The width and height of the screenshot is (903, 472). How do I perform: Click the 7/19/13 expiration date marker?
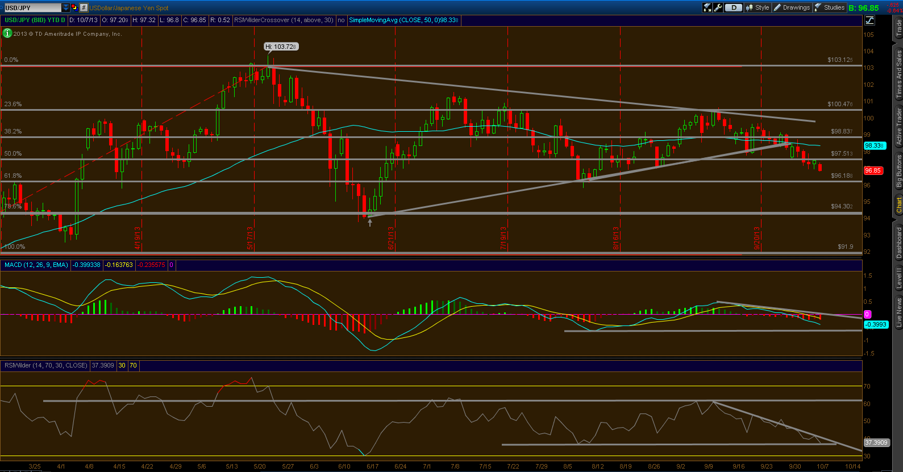pyautogui.click(x=503, y=239)
